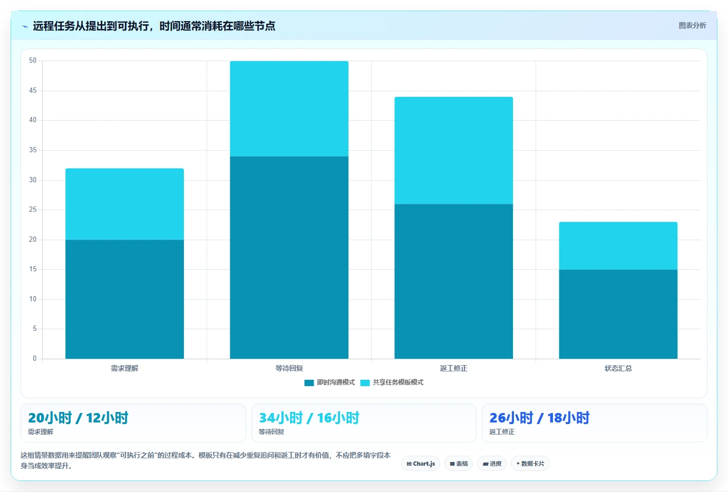
Task: Click the y-axis value 25
Action: pos(33,210)
